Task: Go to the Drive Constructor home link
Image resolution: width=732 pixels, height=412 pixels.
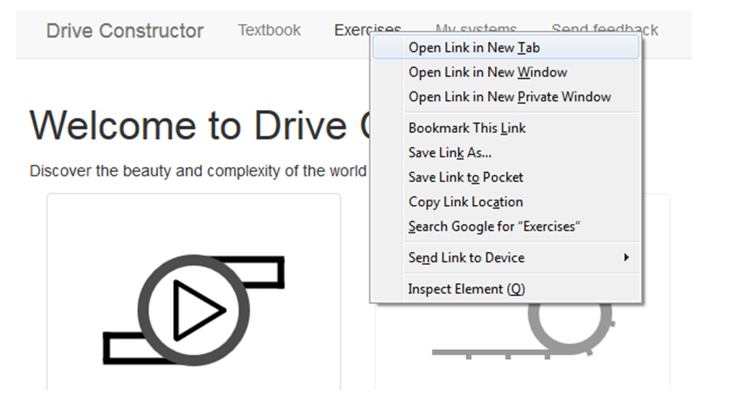Action: pos(125,30)
